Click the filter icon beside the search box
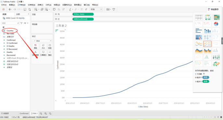This screenshot has height=120, width=223. [21, 23]
